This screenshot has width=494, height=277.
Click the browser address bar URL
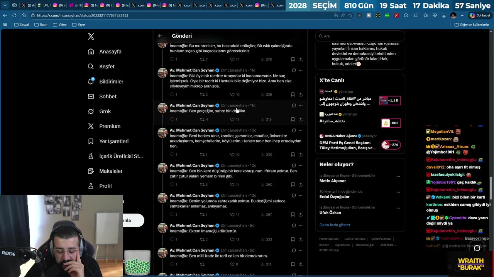pyautogui.click(x=83, y=15)
